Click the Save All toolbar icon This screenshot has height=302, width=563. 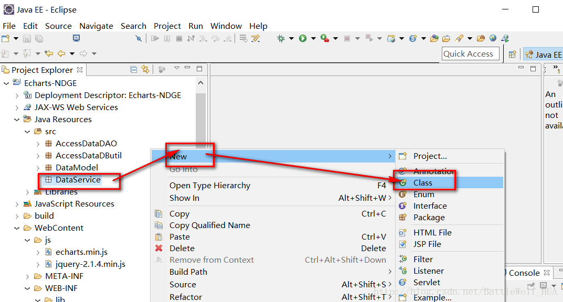[x=39, y=38]
